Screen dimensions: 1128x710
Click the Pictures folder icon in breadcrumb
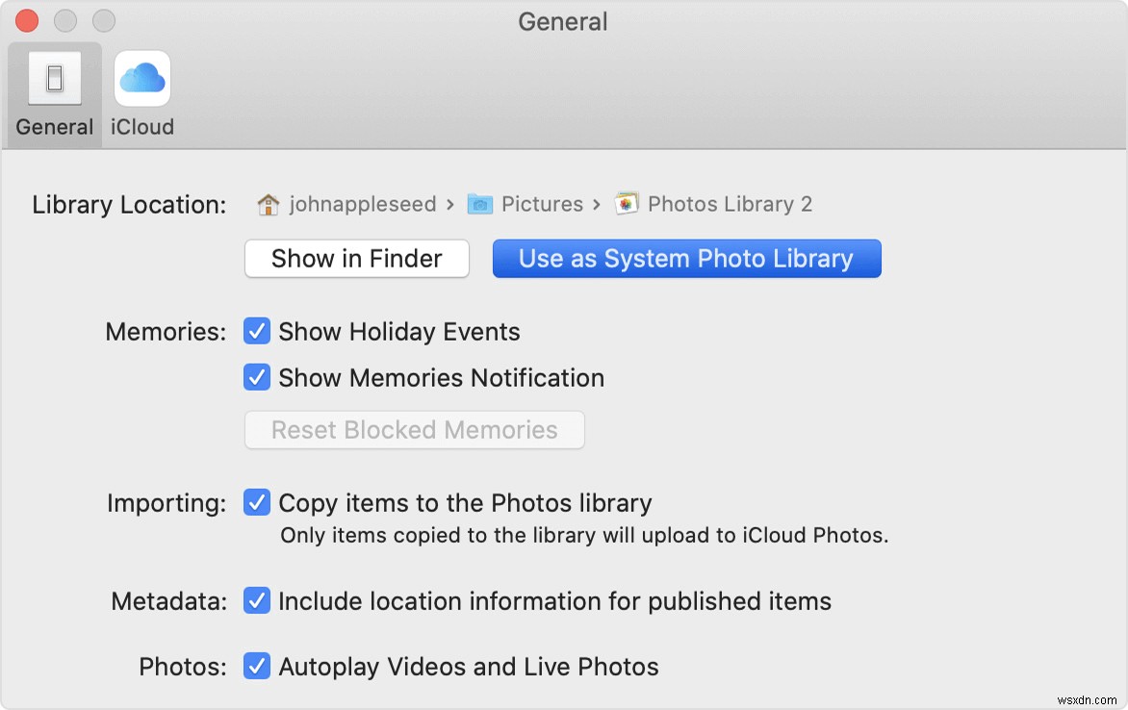tap(480, 203)
